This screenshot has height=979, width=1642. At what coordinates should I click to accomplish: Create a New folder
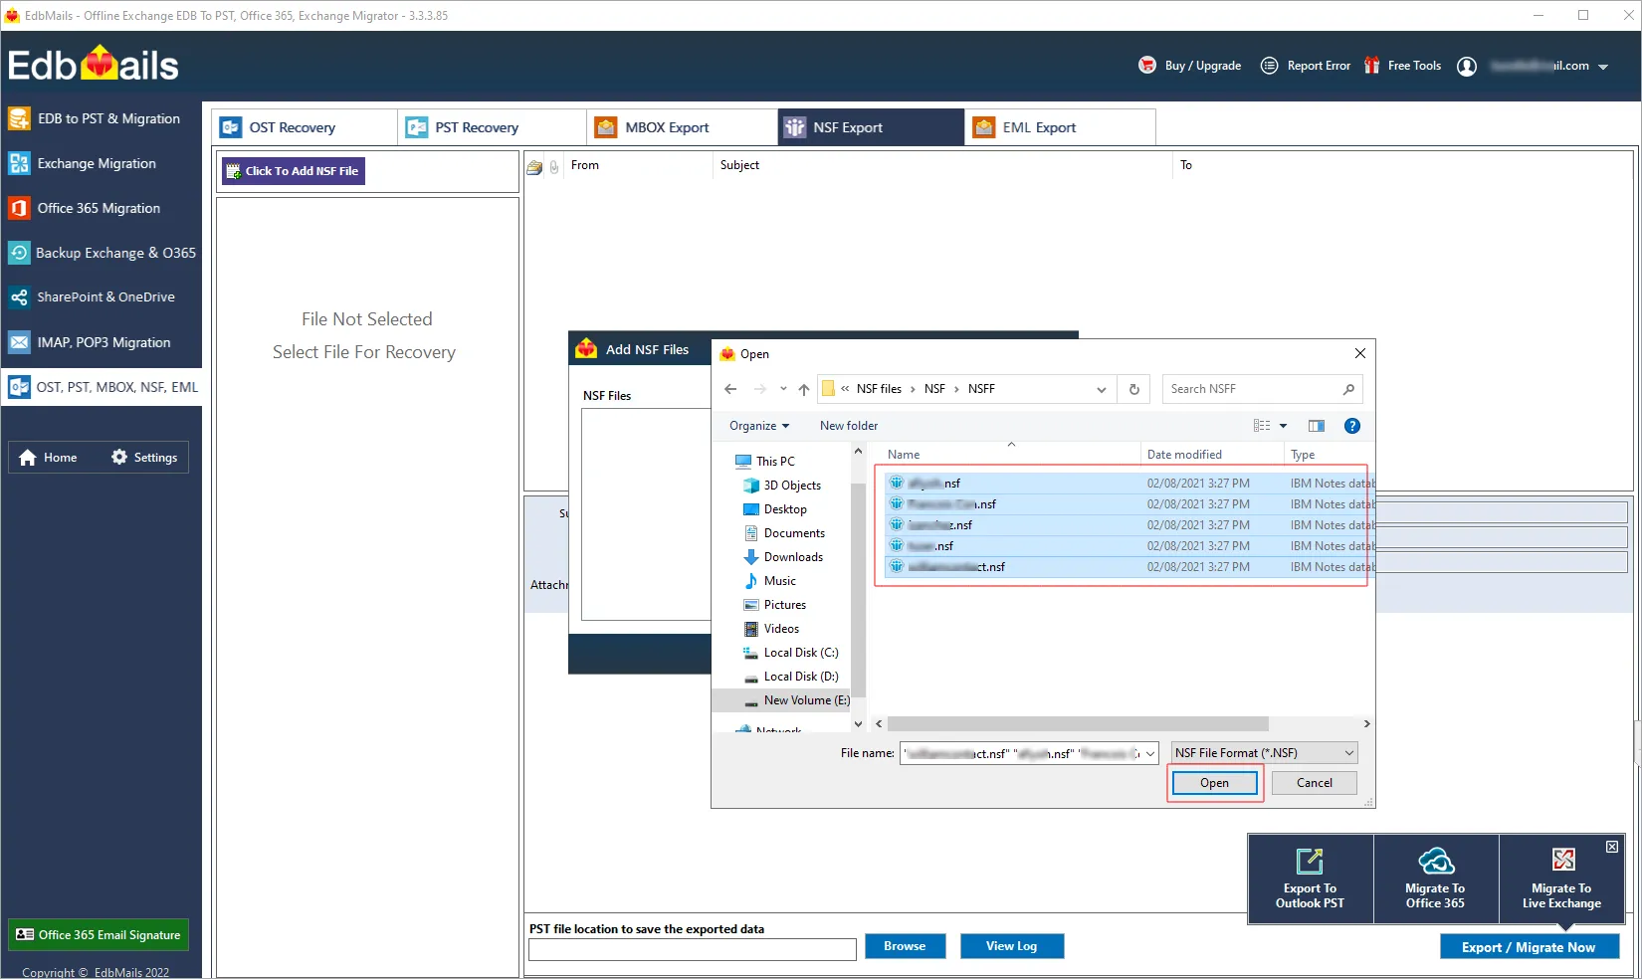point(849,426)
